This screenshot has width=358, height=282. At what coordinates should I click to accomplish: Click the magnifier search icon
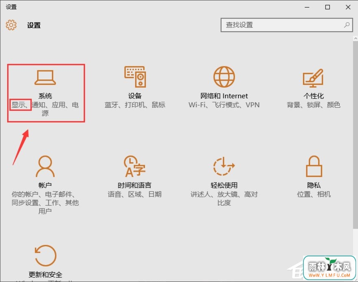tap(347, 25)
